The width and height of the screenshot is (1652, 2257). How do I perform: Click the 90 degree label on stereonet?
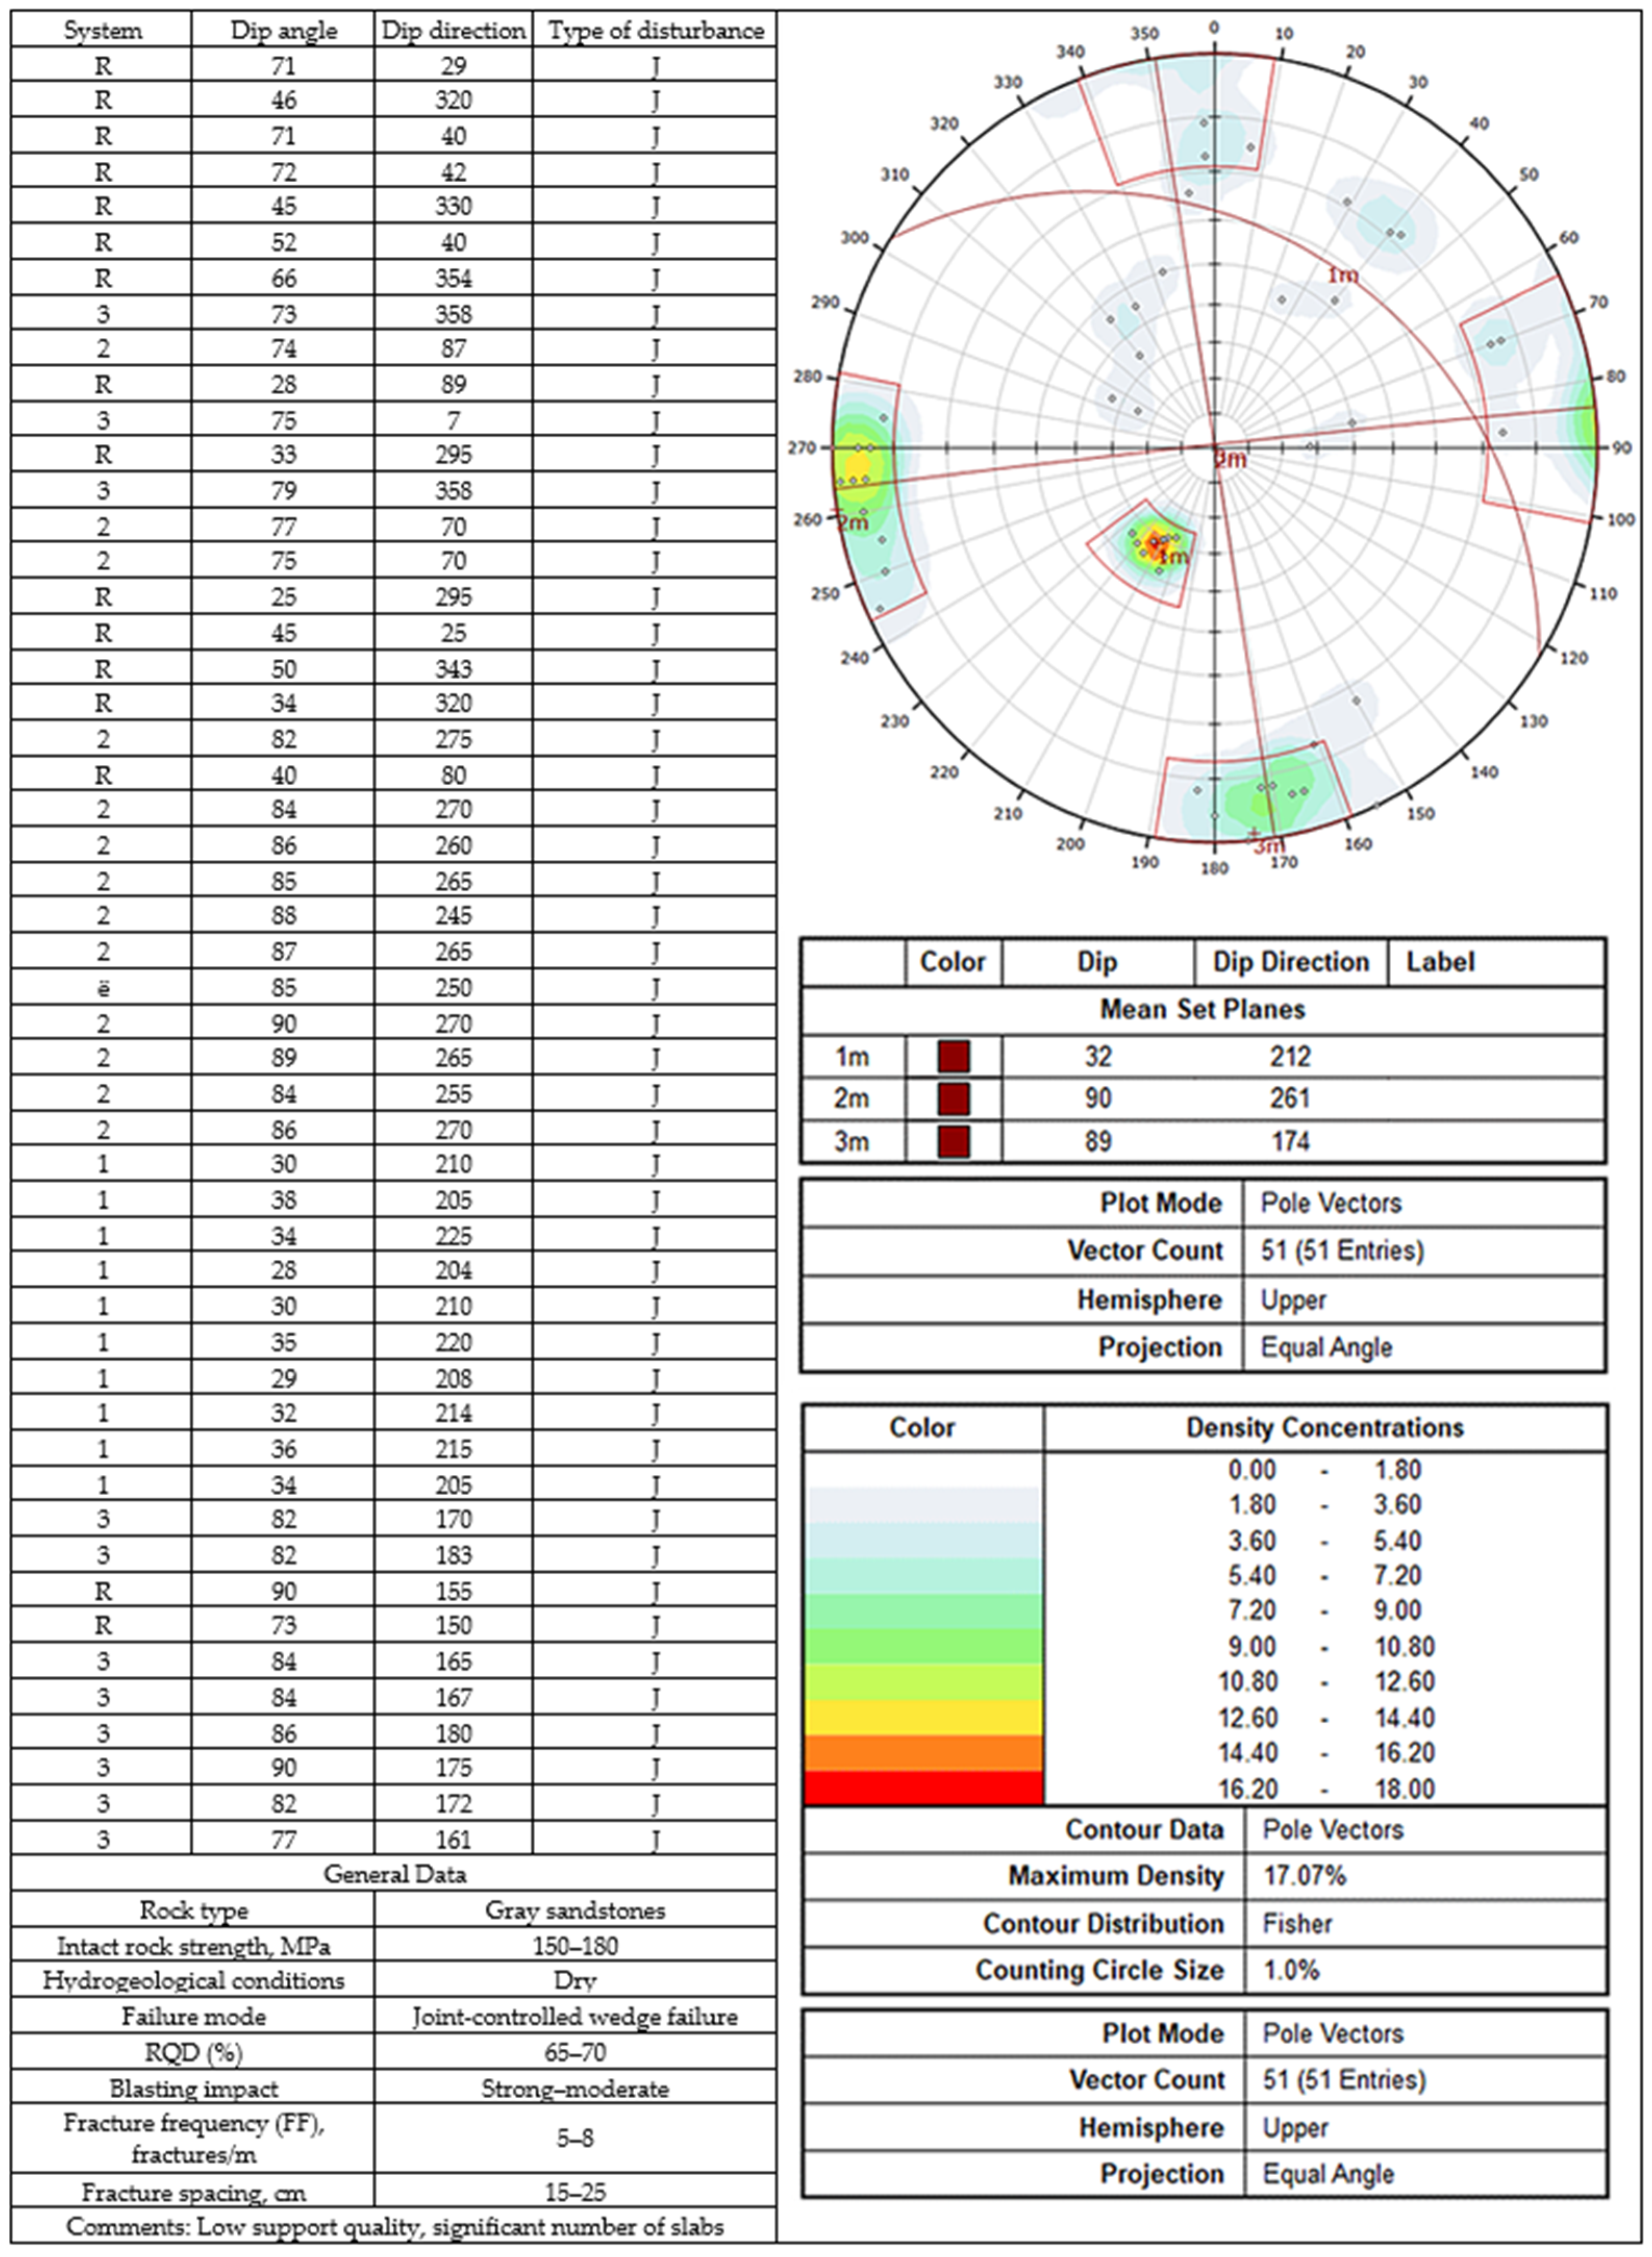point(1622,448)
